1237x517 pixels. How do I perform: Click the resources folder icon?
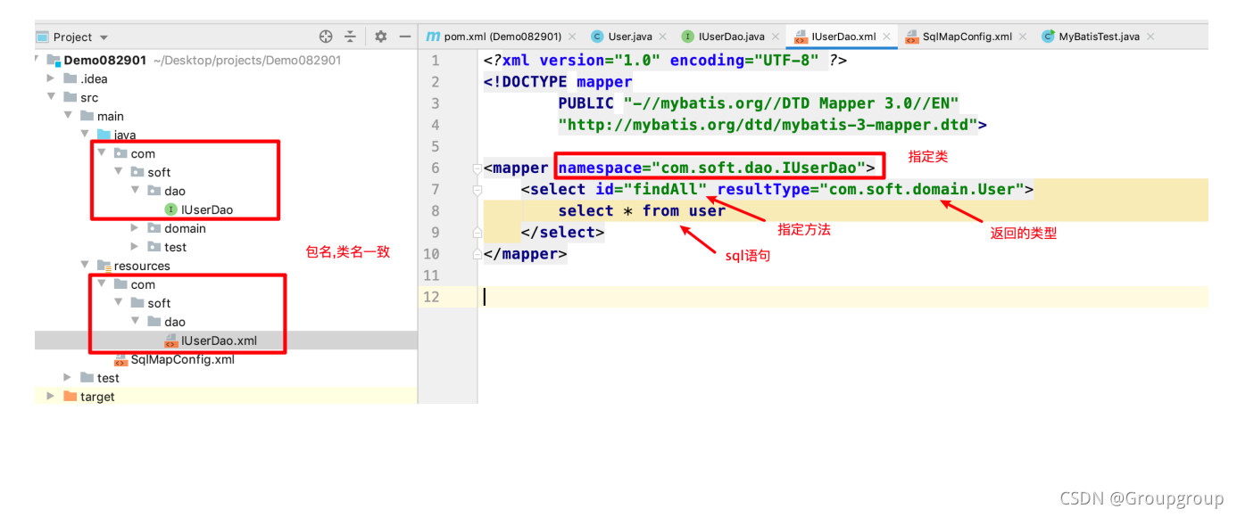click(104, 266)
